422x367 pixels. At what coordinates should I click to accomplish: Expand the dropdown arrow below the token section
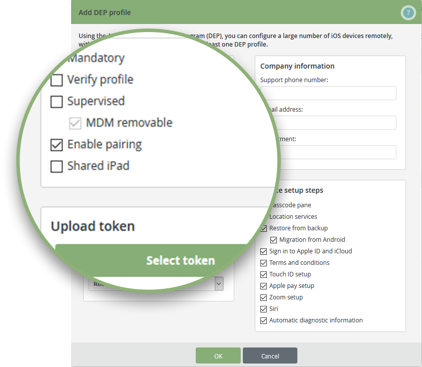(219, 284)
